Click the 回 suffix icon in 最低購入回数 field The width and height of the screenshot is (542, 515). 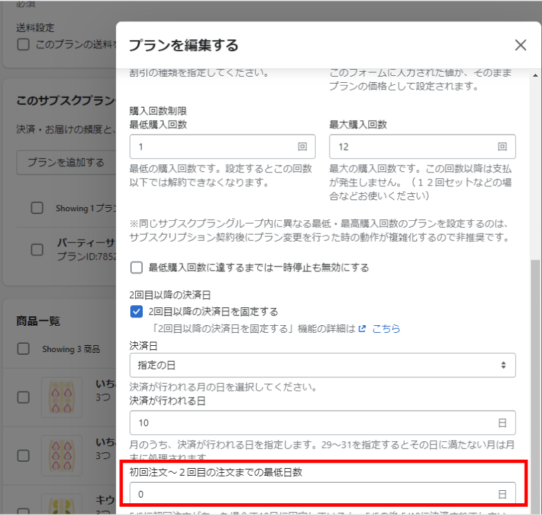303,147
